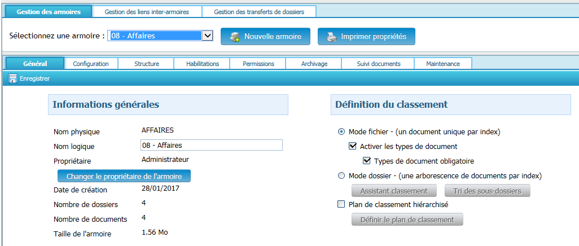Screen dimensions: 579x246
Task: Open the Maintenance tab
Action: tap(443, 64)
